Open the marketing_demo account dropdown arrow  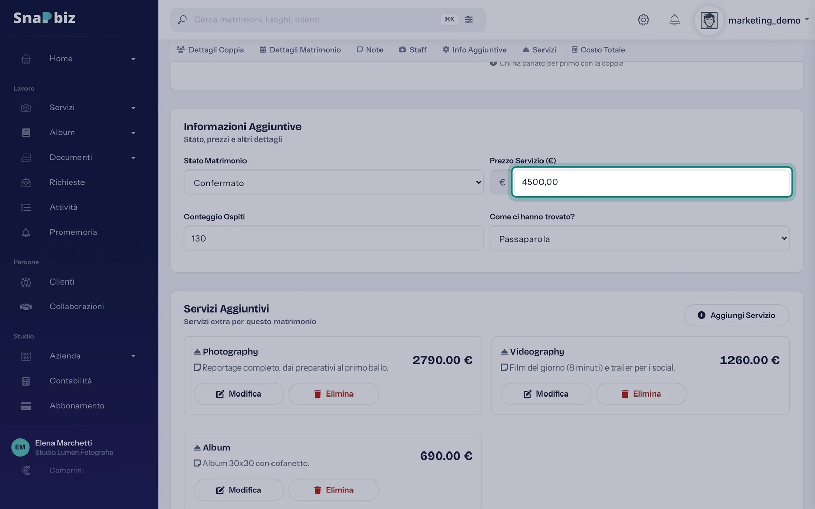tap(807, 20)
